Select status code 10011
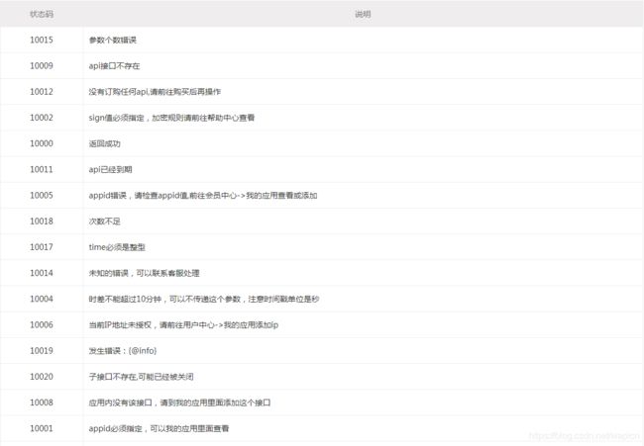 coord(42,169)
